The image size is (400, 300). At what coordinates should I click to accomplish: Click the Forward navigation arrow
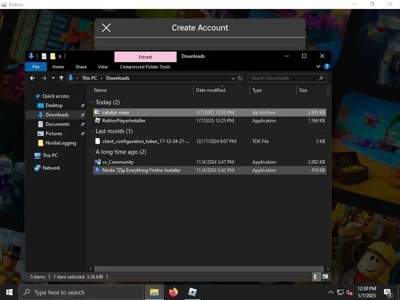click(x=44, y=78)
